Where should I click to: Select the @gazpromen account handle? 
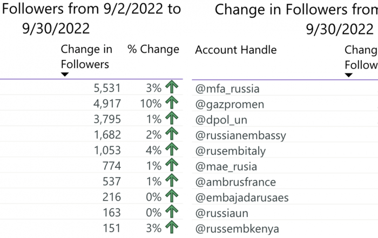[x=230, y=104]
